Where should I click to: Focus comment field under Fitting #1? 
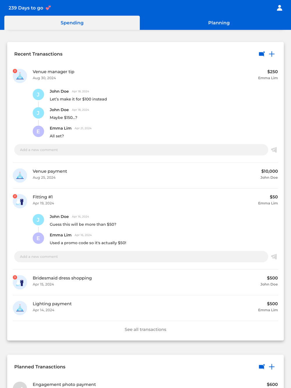pyautogui.click(x=141, y=257)
